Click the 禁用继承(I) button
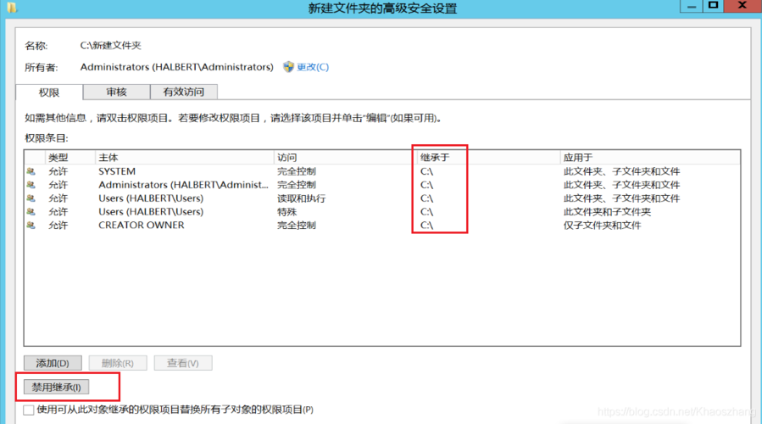The height and width of the screenshot is (424, 762). click(57, 387)
